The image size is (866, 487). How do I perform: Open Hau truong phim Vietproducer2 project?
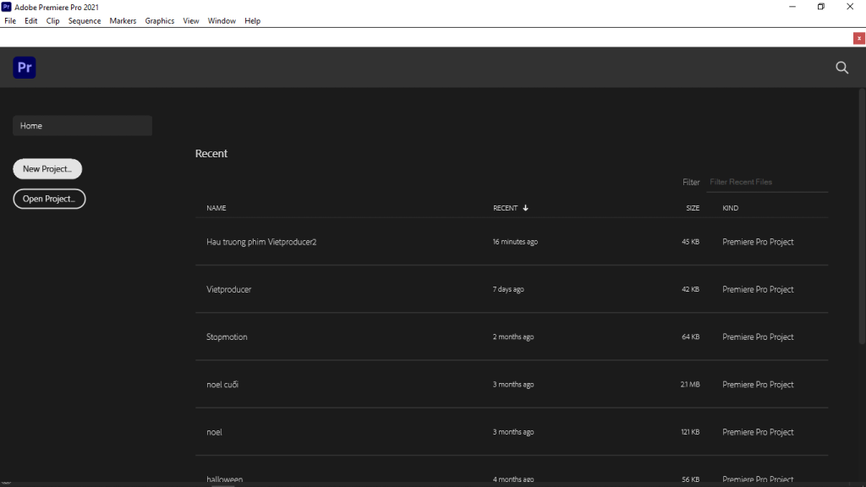pos(261,242)
